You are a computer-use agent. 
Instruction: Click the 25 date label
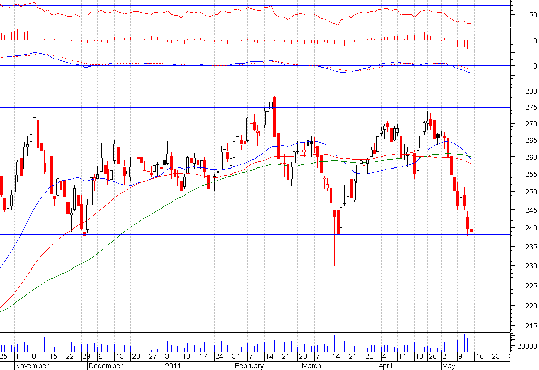point(4,357)
